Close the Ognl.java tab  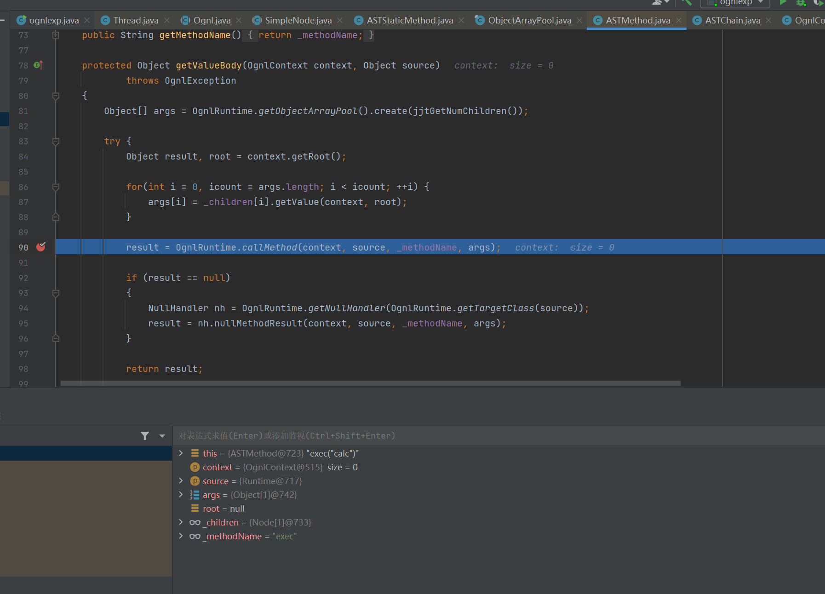[239, 20]
